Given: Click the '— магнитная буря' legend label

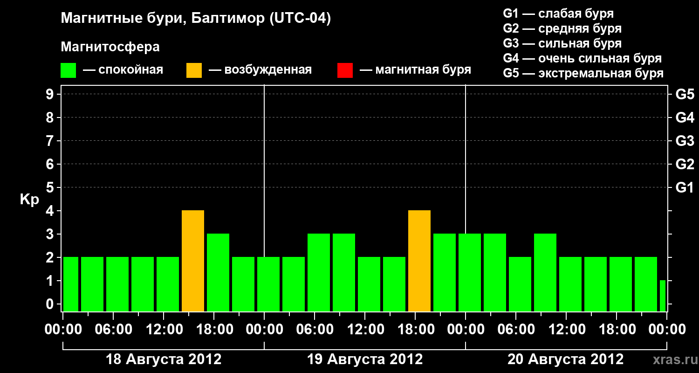Looking at the screenshot, I should pos(415,70).
